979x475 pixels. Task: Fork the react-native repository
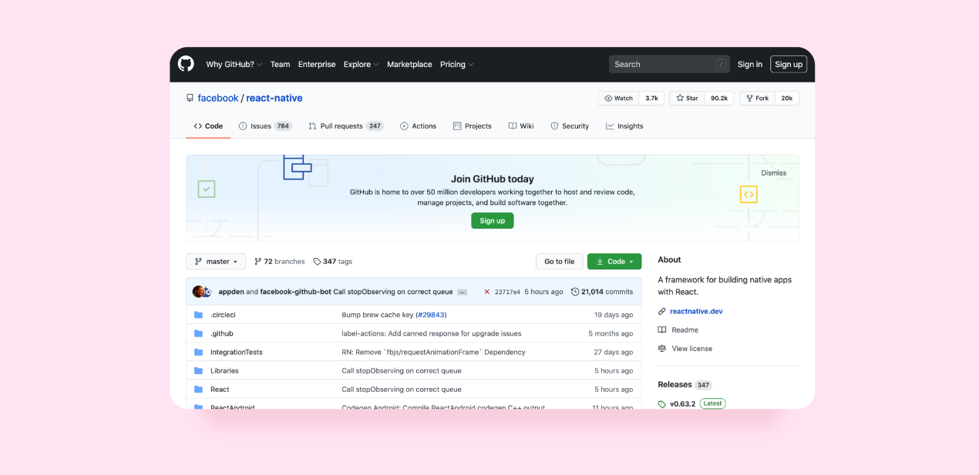[756, 99]
